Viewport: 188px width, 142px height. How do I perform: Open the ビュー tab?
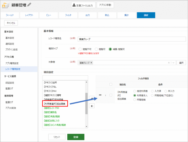point(49,15)
